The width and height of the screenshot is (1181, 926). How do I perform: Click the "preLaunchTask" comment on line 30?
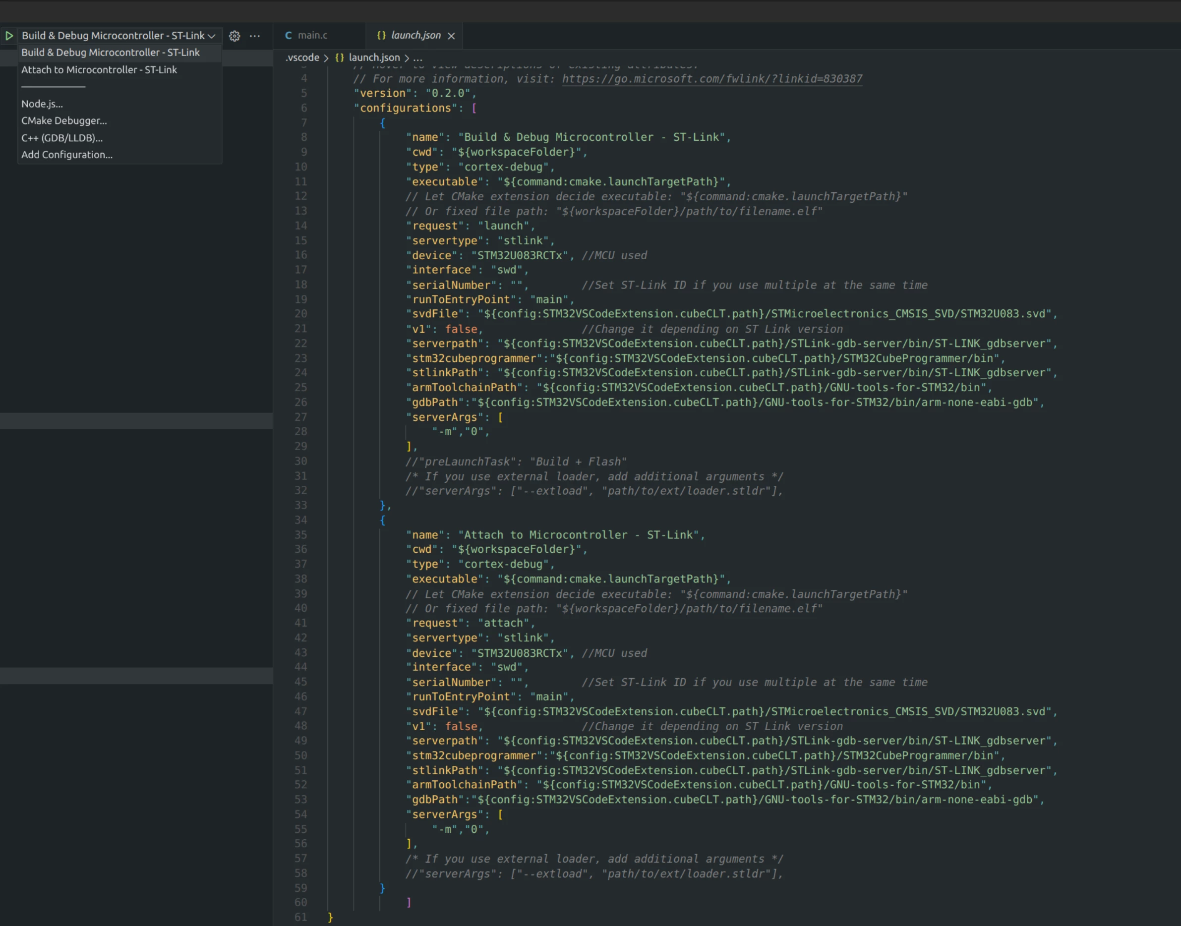point(516,462)
